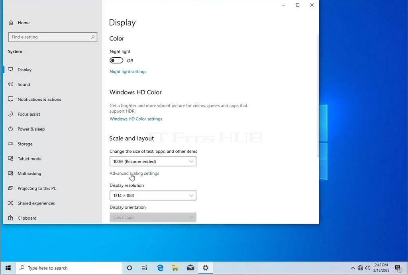This screenshot has height=275, width=408.
Task: Open Night light settings link
Action: pos(128,72)
